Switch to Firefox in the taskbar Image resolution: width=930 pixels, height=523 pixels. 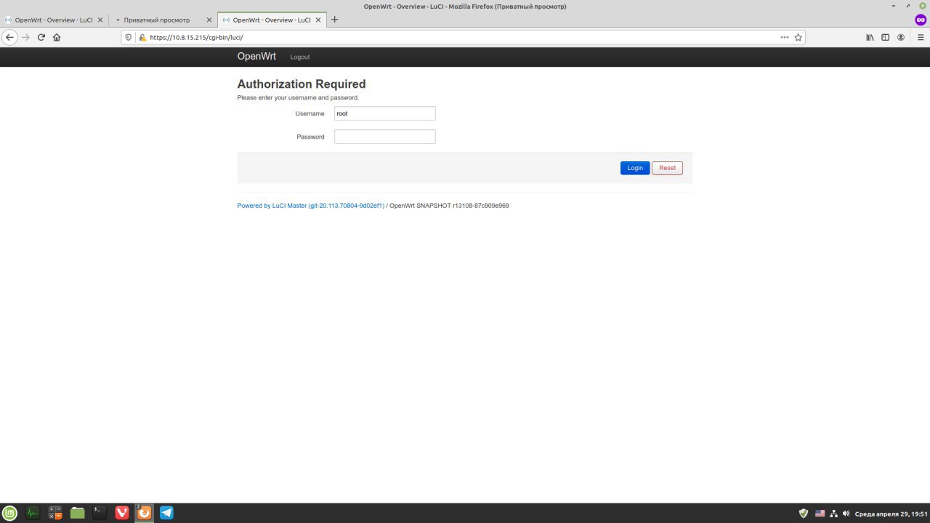[x=145, y=513]
